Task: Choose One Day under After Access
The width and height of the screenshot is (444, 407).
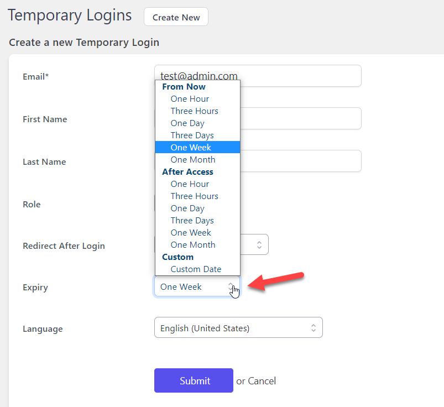Action: click(197, 208)
